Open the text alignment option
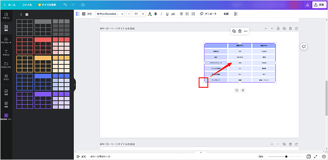This screenshot has height=160, width=328. 181,14
